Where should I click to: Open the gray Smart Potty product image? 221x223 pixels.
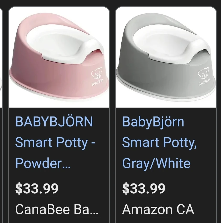[x=166, y=57]
